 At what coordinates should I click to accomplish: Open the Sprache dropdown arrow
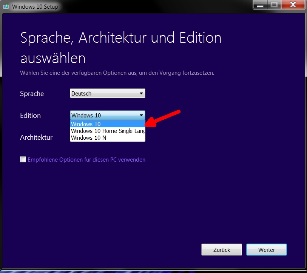[141, 94]
